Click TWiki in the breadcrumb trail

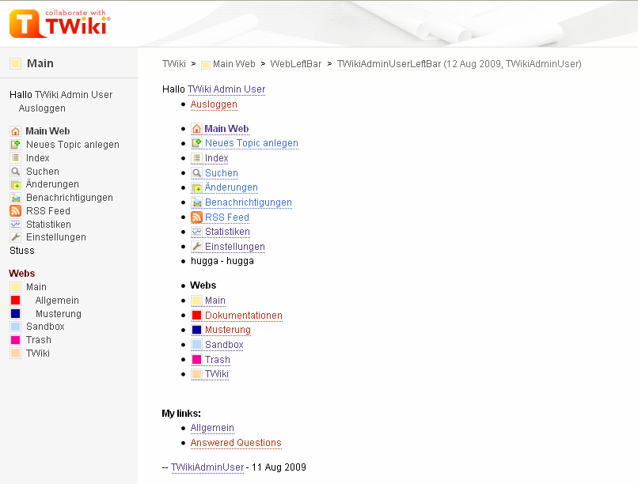click(173, 64)
